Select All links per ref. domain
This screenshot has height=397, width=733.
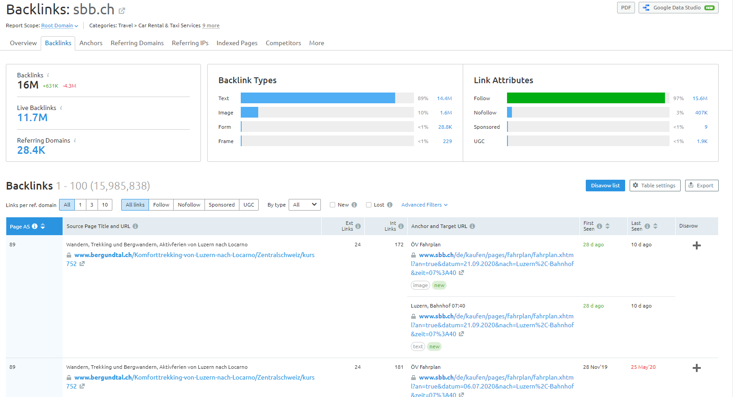coord(67,205)
